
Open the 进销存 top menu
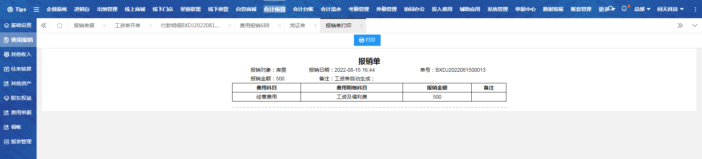[x=82, y=9]
